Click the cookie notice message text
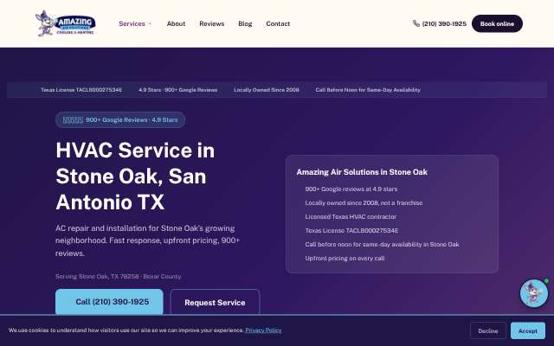Screen dimensions: 554x346 pos(126,330)
